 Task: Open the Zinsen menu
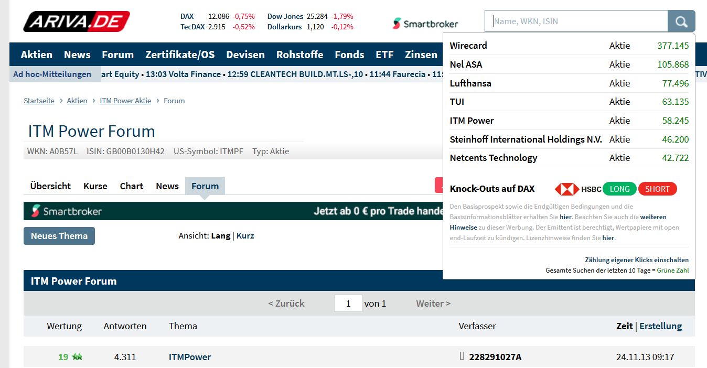point(421,55)
